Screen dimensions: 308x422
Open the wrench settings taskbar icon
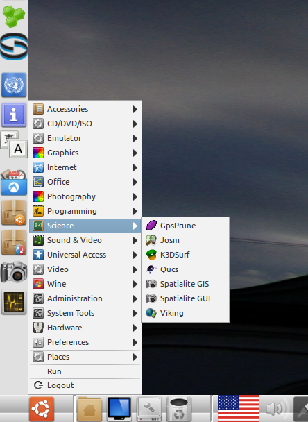[x=149, y=409]
